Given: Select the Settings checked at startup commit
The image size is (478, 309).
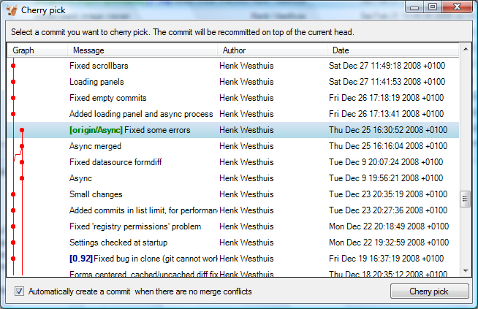Looking at the screenshot, I should (233, 243).
